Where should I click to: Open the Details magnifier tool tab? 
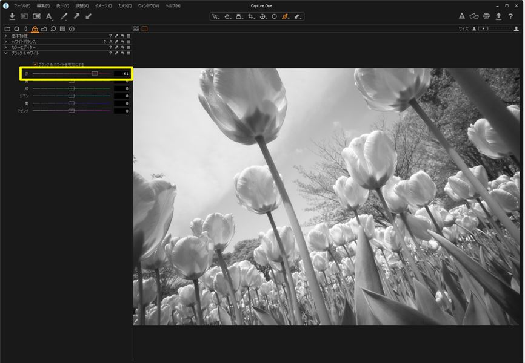click(x=53, y=29)
